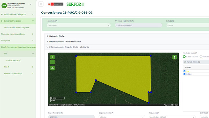
Task: Click the MH user avatar
Action: pos(4,6)
